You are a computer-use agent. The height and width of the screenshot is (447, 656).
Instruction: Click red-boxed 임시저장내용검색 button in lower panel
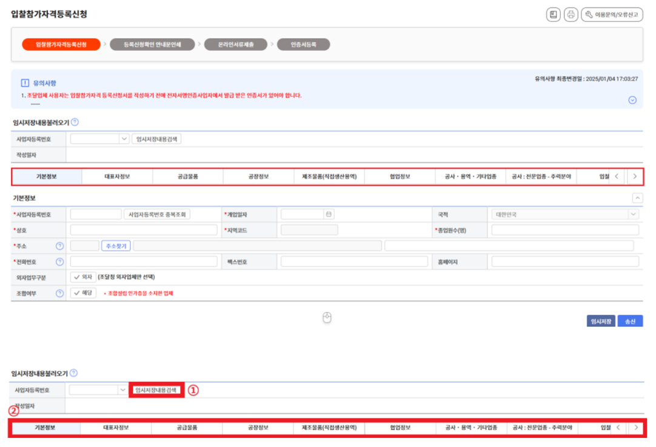click(x=156, y=390)
